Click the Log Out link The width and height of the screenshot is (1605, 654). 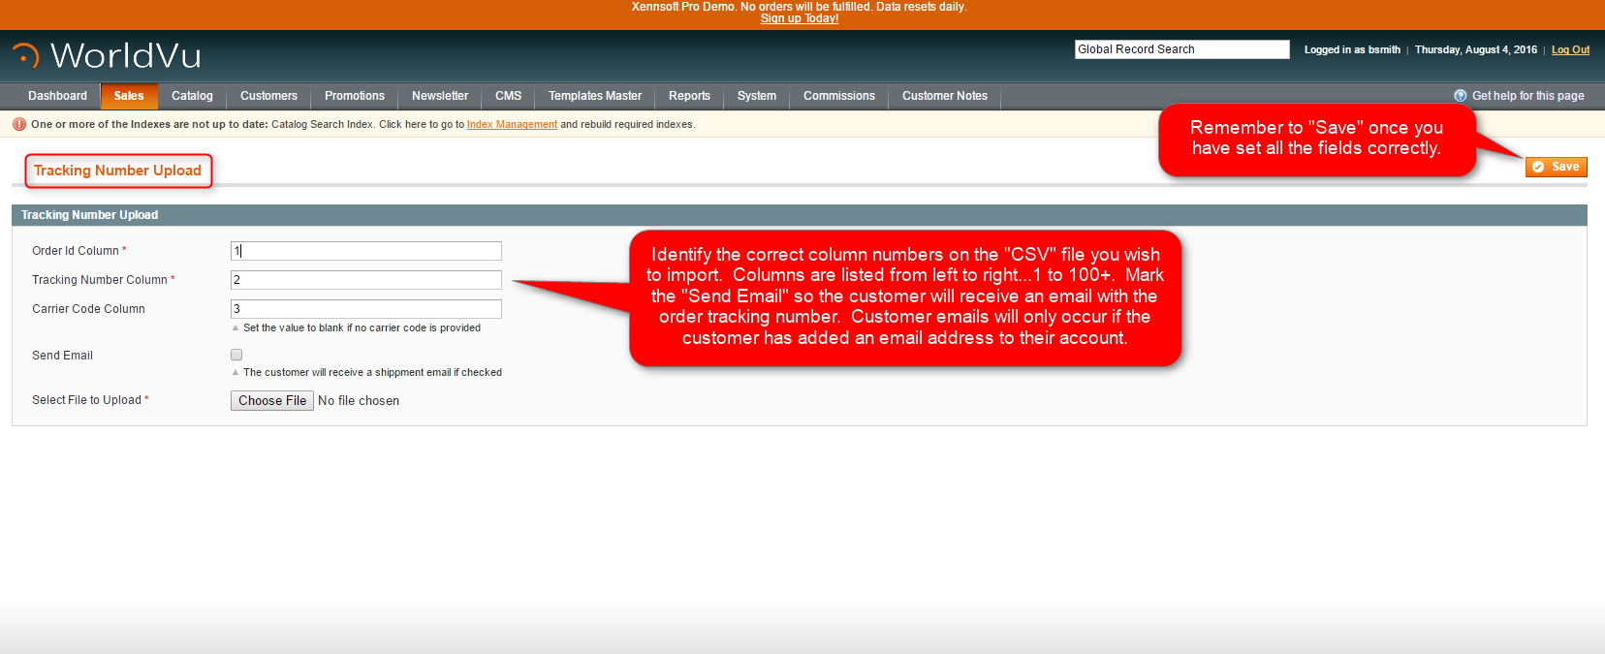click(x=1570, y=49)
